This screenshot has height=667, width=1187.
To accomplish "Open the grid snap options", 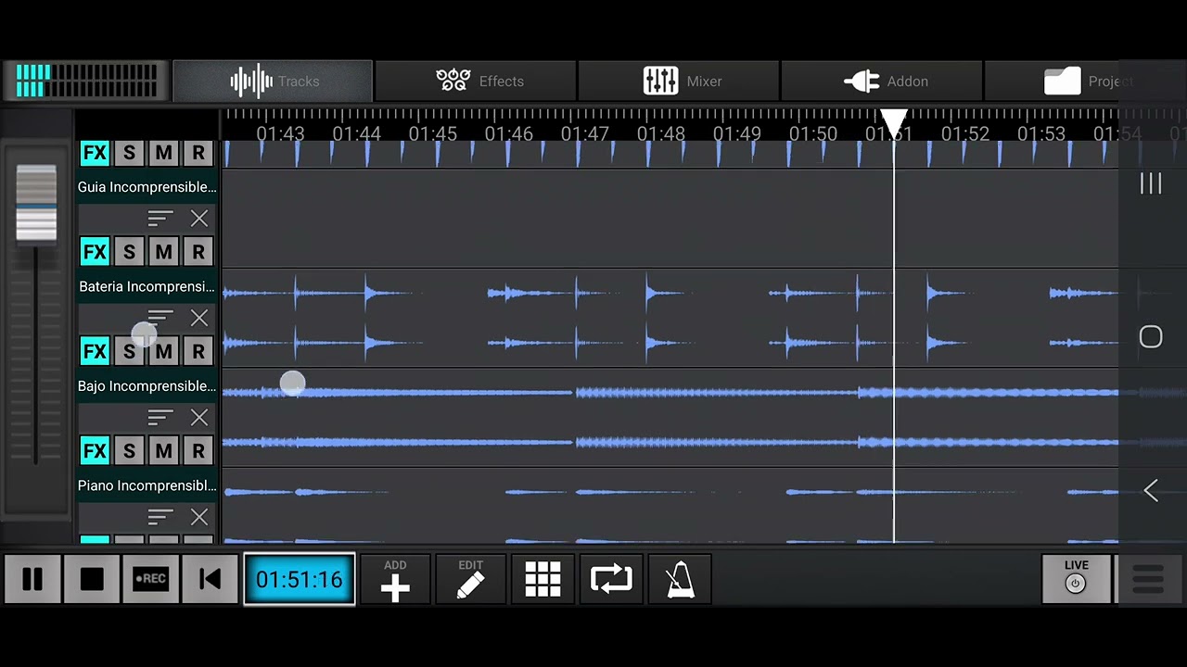I will tap(542, 580).
